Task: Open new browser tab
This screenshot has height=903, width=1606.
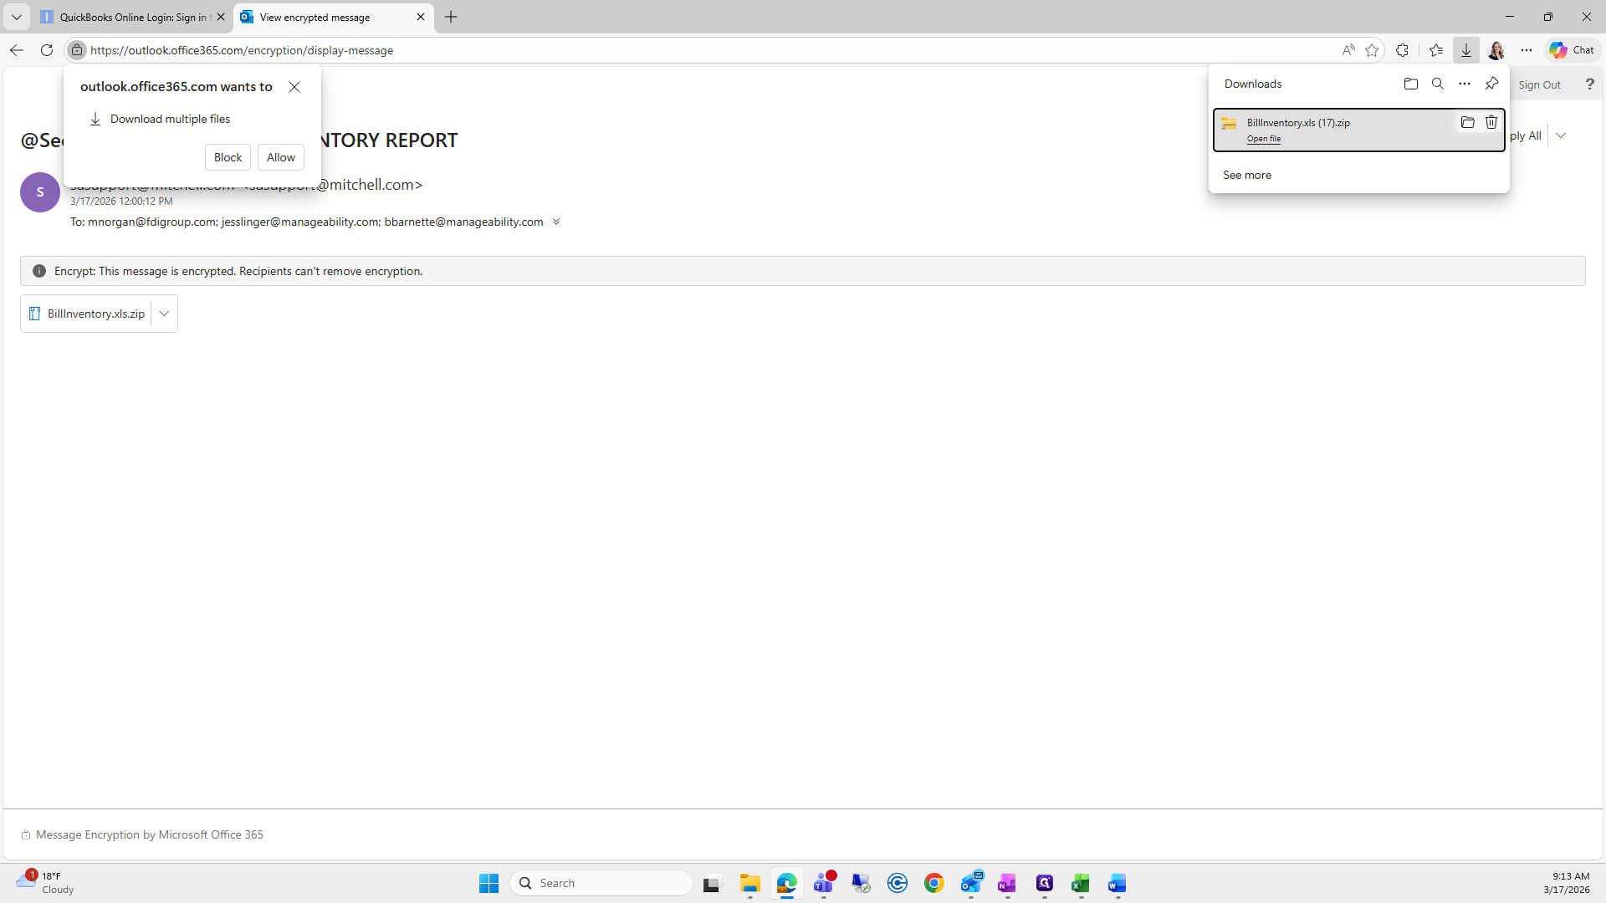Action: [x=451, y=17]
